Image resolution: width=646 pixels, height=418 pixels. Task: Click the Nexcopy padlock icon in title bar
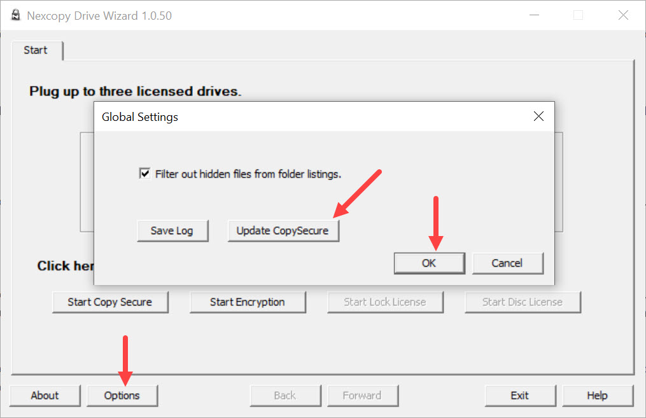(x=15, y=15)
